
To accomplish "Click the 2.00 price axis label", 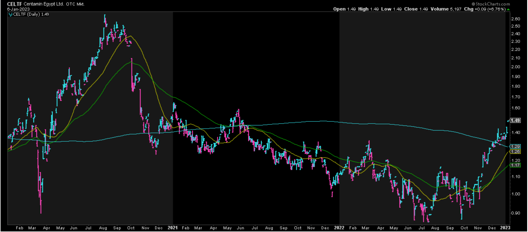I will (x=516, y=67).
